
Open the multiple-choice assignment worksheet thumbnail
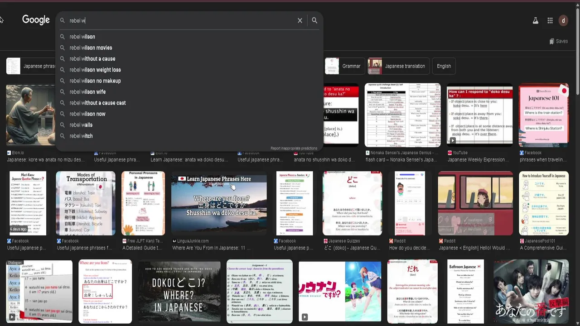(260, 292)
